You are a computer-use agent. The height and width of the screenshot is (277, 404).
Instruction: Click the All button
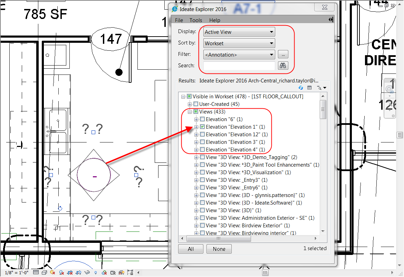(191, 249)
